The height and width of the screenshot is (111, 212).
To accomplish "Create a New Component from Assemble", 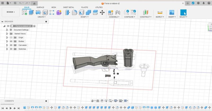I will coord(111,12).
